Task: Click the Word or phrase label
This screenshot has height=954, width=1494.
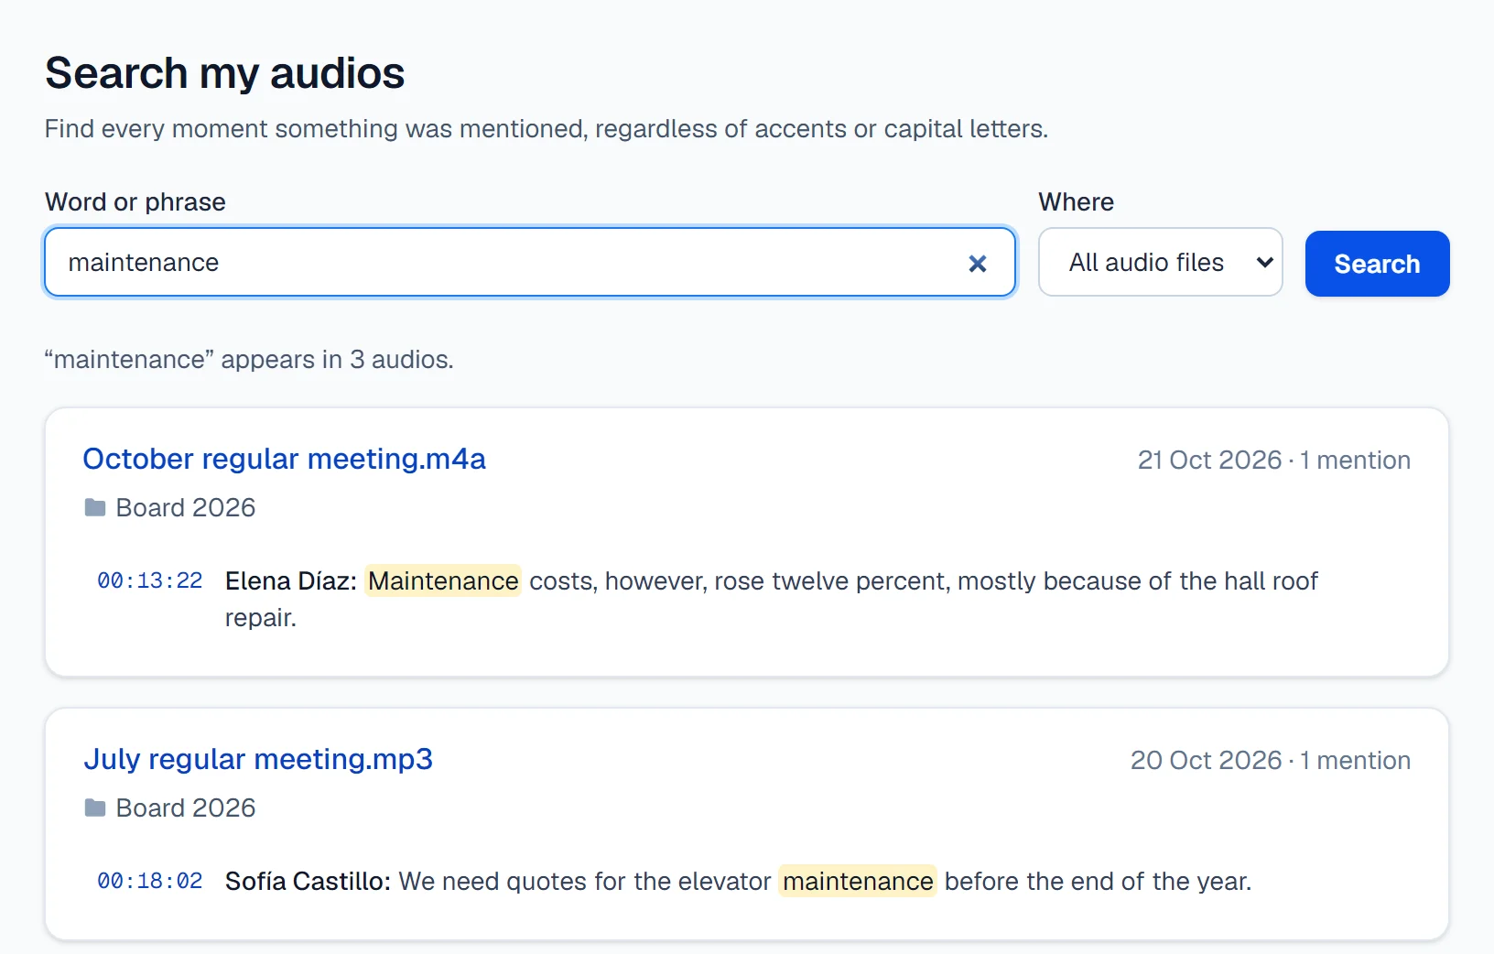Action: [135, 201]
